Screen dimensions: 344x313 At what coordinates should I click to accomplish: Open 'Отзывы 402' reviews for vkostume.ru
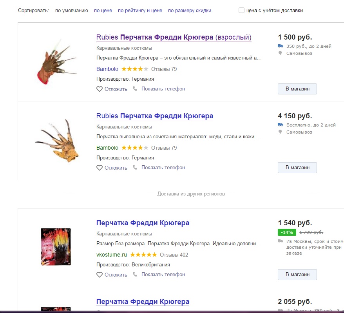(174, 255)
